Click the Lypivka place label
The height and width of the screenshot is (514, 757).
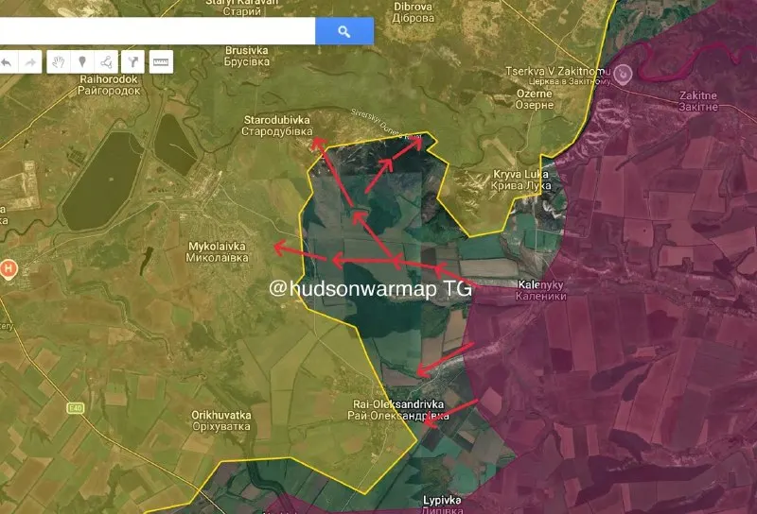coord(442,505)
